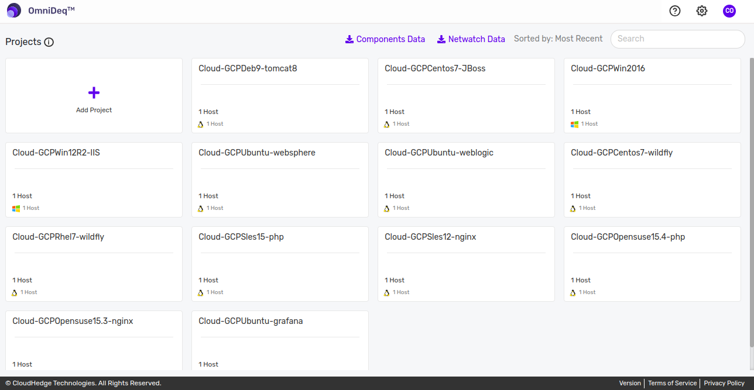Screen dimensions: 754x390
Task: Click the Windows icon in Cloud-GCPWin12R2-IIS card
Action: tap(16, 208)
